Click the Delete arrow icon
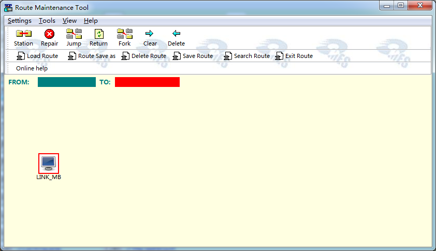Viewport: 436px width, 251px height. pos(176,35)
